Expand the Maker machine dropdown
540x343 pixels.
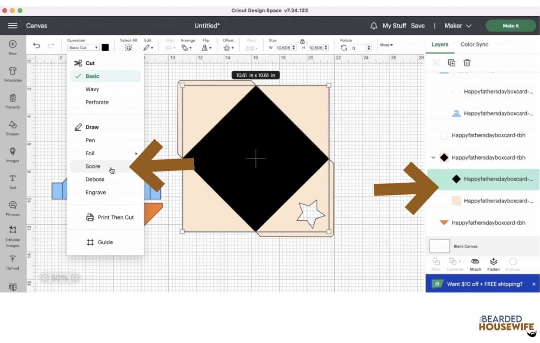coord(457,26)
